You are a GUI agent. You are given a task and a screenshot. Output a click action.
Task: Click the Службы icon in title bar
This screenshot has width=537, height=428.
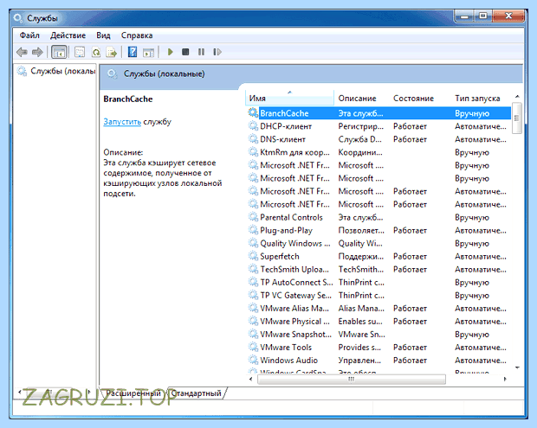click(18, 18)
